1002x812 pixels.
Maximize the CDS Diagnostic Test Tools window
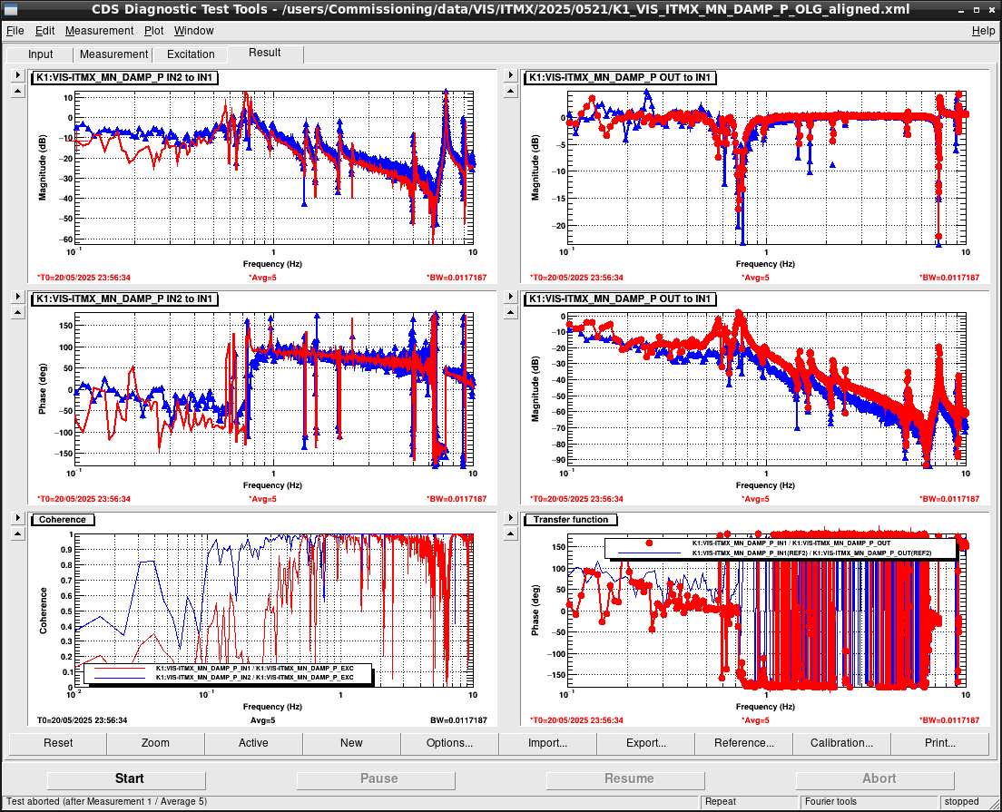pyautogui.click(x=977, y=10)
